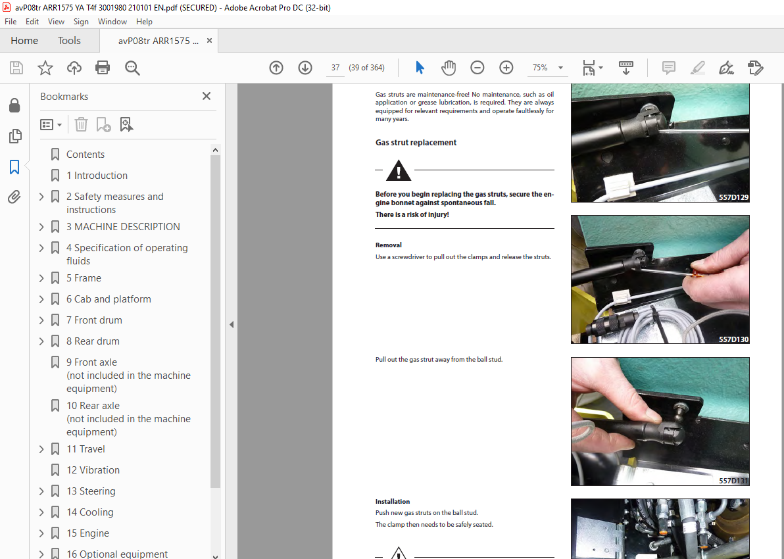Image resolution: width=784 pixels, height=559 pixels.
Task: Open the Sign menu
Action: [x=81, y=22]
